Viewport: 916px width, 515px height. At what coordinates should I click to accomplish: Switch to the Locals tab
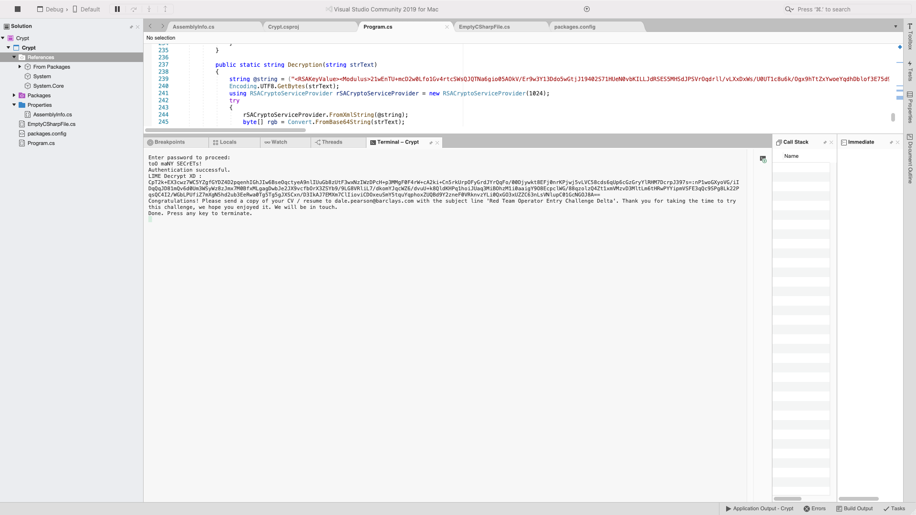(228, 142)
